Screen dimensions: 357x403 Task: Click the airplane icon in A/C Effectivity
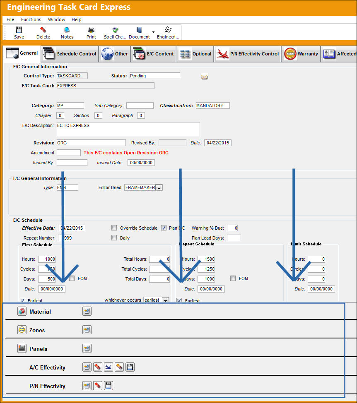109,367
